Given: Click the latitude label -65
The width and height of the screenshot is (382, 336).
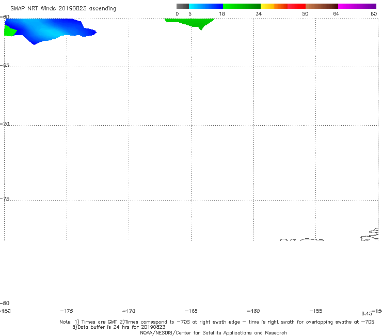Looking at the screenshot, I should tap(5, 66).
